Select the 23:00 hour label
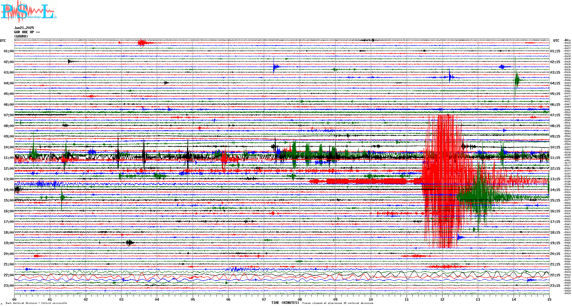This screenshot has width=572, height=307. pos(9,286)
